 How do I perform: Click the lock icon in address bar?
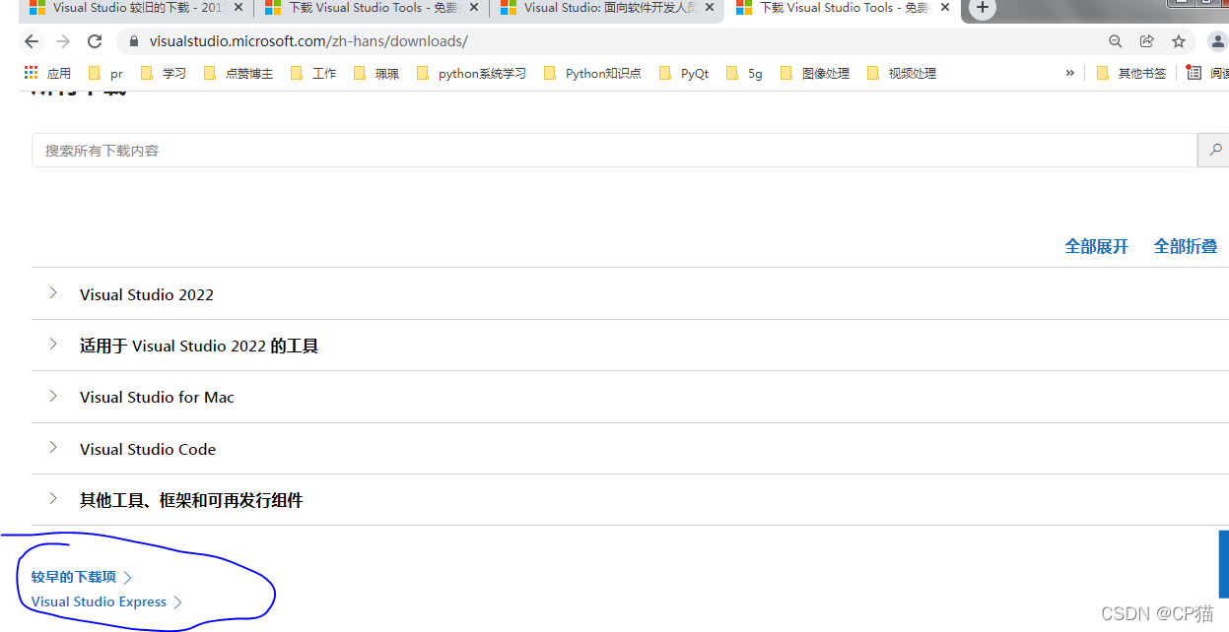135,41
